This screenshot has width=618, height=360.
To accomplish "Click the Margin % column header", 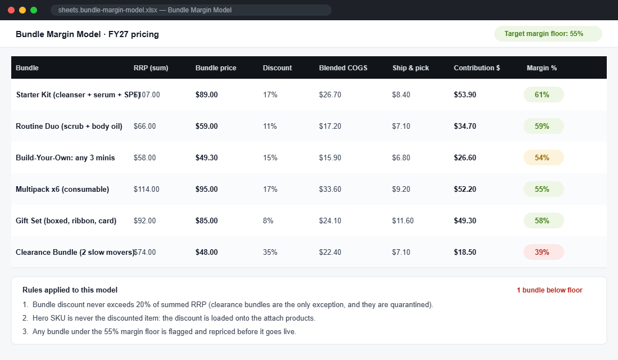I will (x=542, y=68).
